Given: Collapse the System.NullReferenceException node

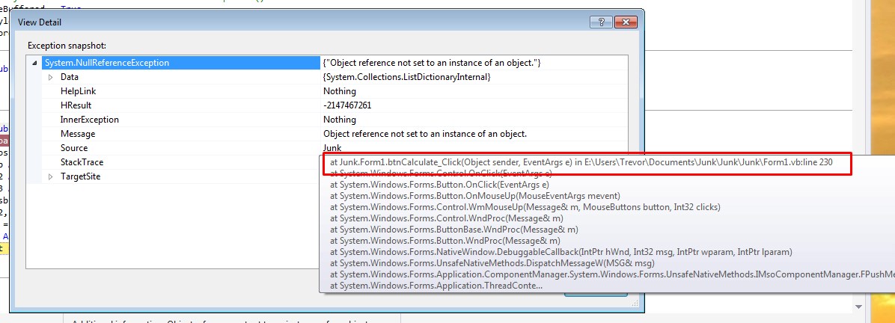Looking at the screenshot, I should coord(36,63).
